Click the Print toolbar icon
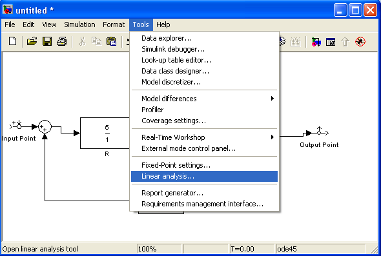The width and height of the screenshot is (381, 256). pyautogui.click(x=62, y=41)
